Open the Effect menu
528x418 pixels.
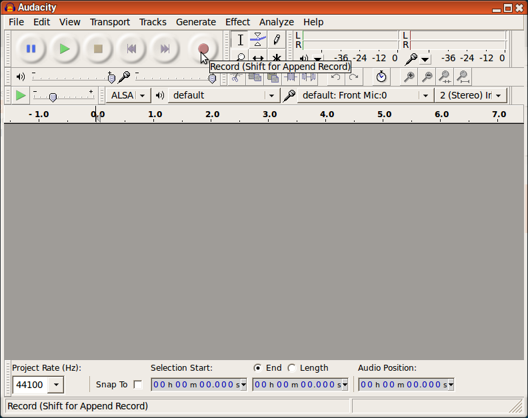click(237, 22)
